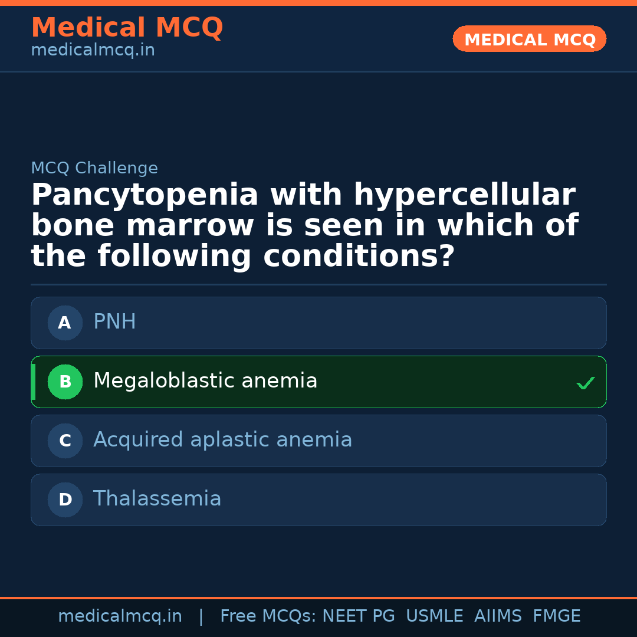Image resolution: width=637 pixels, height=637 pixels.
Task: Click the USMLE footer text
Action: (x=434, y=616)
